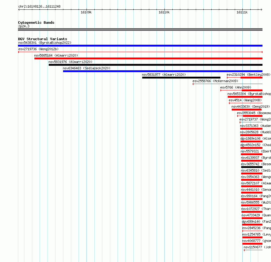Click the nsv5831977 (Almarri2020) label
The height and width of the screenshot is (262, 271).
pos(164,75)
